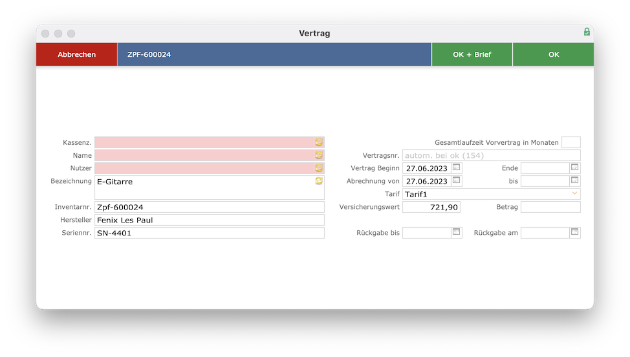
Task: Click the 'Gesamtlaufzeit Vorvertrag in Monaten' label
Action: click(x=497, y=142)
